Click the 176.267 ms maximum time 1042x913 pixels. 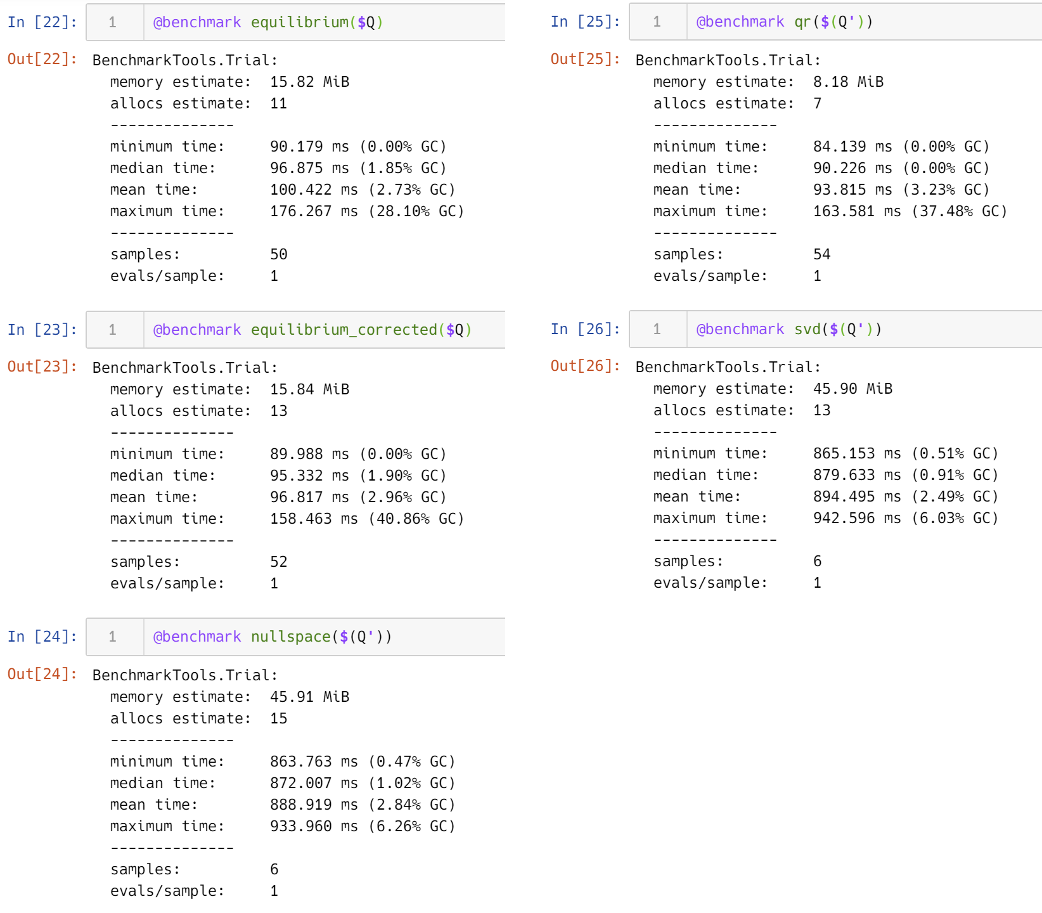point(314,211)
